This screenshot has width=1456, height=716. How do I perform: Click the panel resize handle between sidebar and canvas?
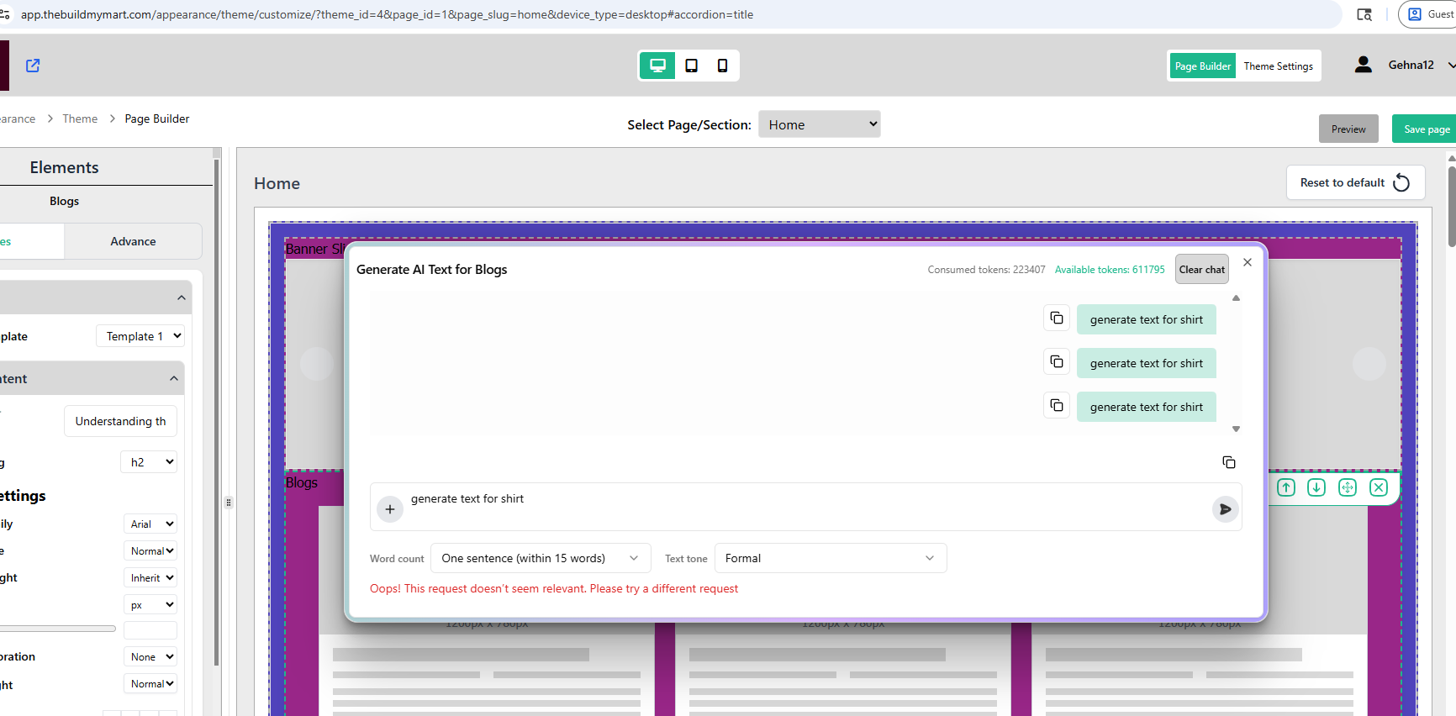(x=229, y=503)
